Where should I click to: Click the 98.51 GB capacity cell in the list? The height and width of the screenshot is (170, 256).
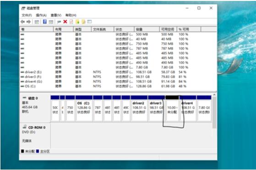pos(143,77)
